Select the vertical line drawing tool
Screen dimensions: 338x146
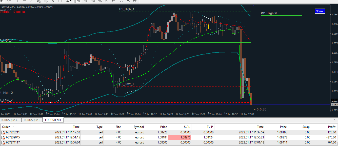point(17,1)
